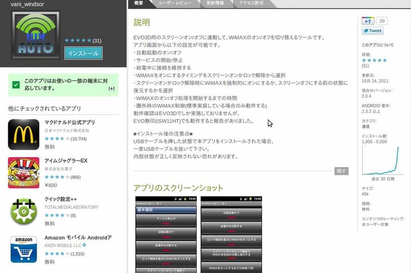This screenshot has height=273, width=411.
Task: Open the Amazon モバイル shopping cart icon
Action: tap(23, 249)
